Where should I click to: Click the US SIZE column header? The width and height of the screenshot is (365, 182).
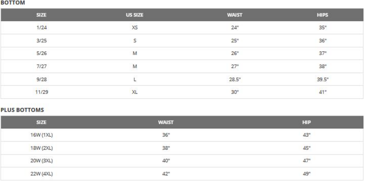click(135, 15)
